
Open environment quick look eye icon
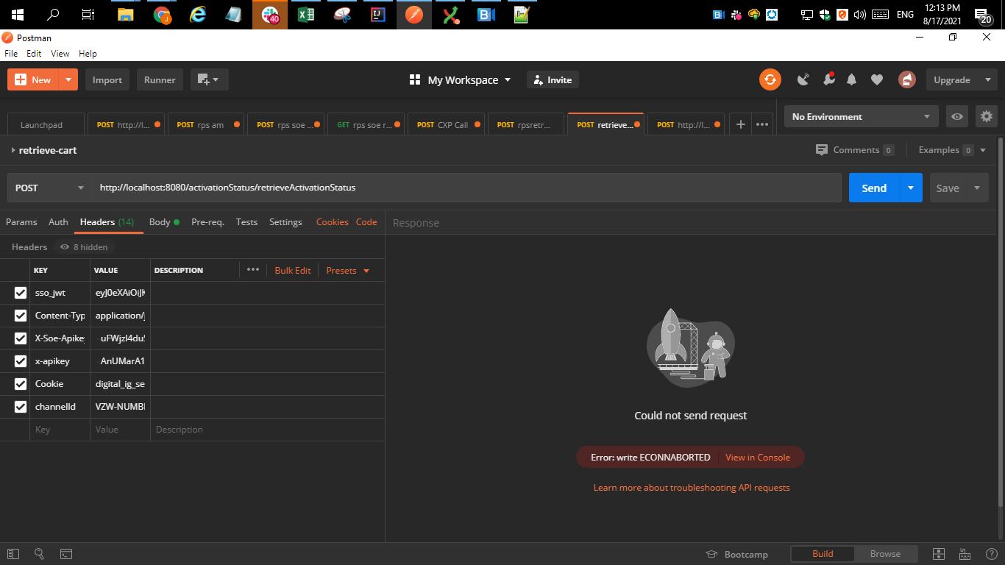pos(956,116)
